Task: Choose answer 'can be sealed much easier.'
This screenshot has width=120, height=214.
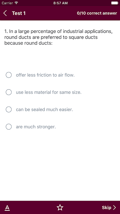Action: pos(45,110)
